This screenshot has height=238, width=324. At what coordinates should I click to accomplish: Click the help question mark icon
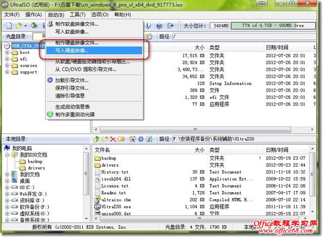tap(159, 26)
